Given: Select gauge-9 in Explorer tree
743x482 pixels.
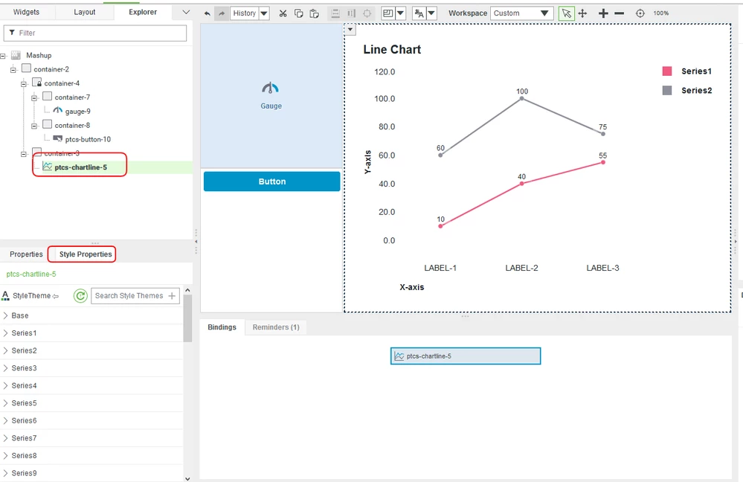Looking at the screenshot, I should (x=77, y=112).
